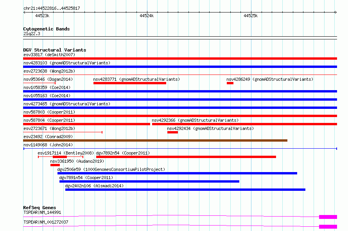Click the blue dgv2402n106 variant bar

(185, 190)
